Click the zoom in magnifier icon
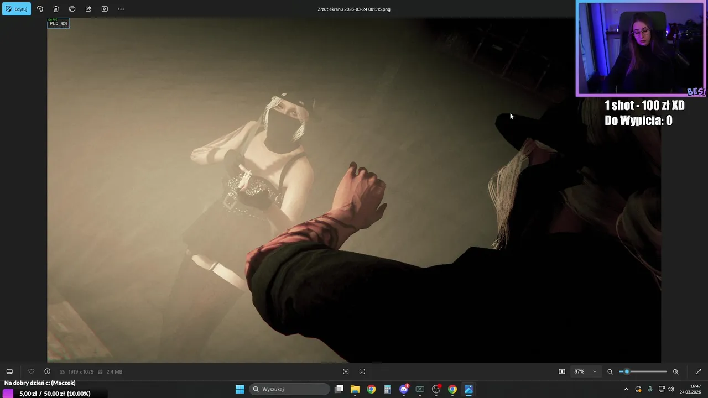The width and height of the screenshot is (708, 398). point(675,371)
